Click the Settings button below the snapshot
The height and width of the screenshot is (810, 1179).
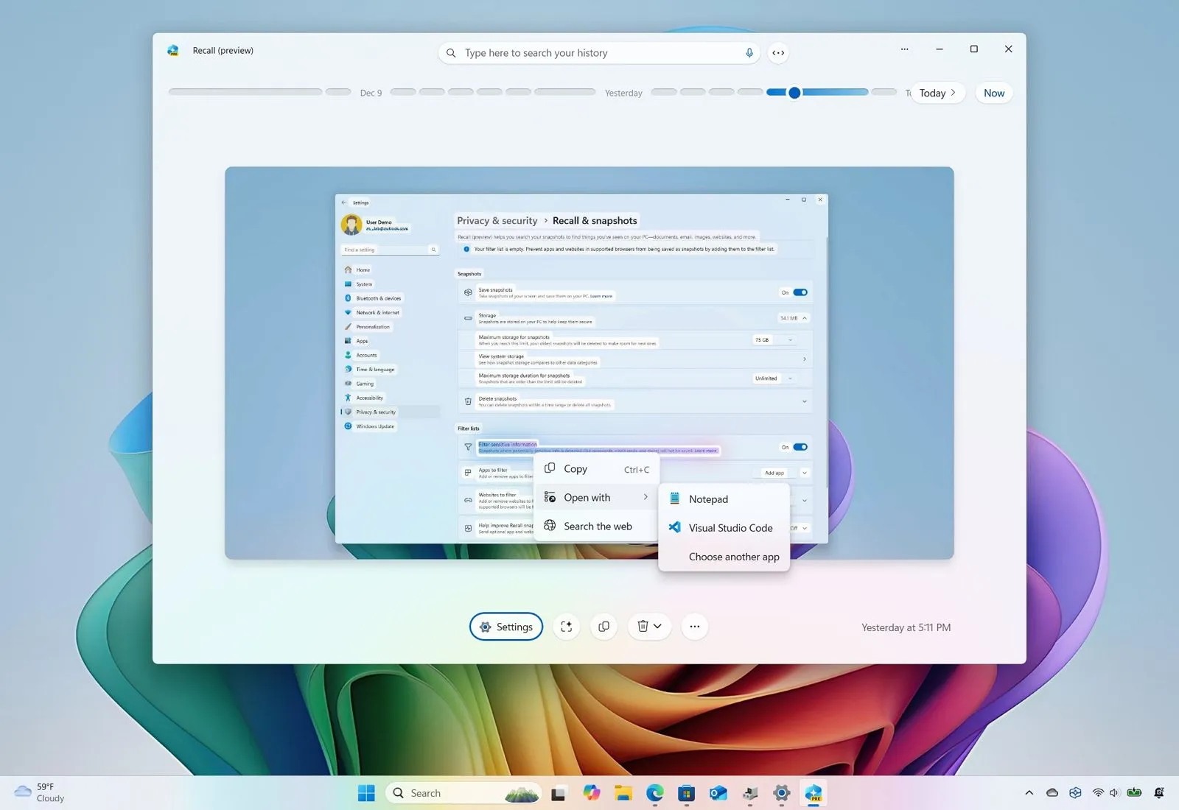point(506,627)
